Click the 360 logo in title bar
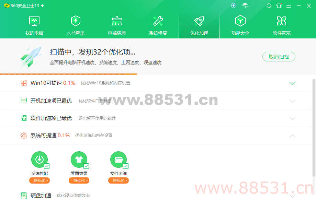Screen dimensions: 316x199 pos(7,5)
